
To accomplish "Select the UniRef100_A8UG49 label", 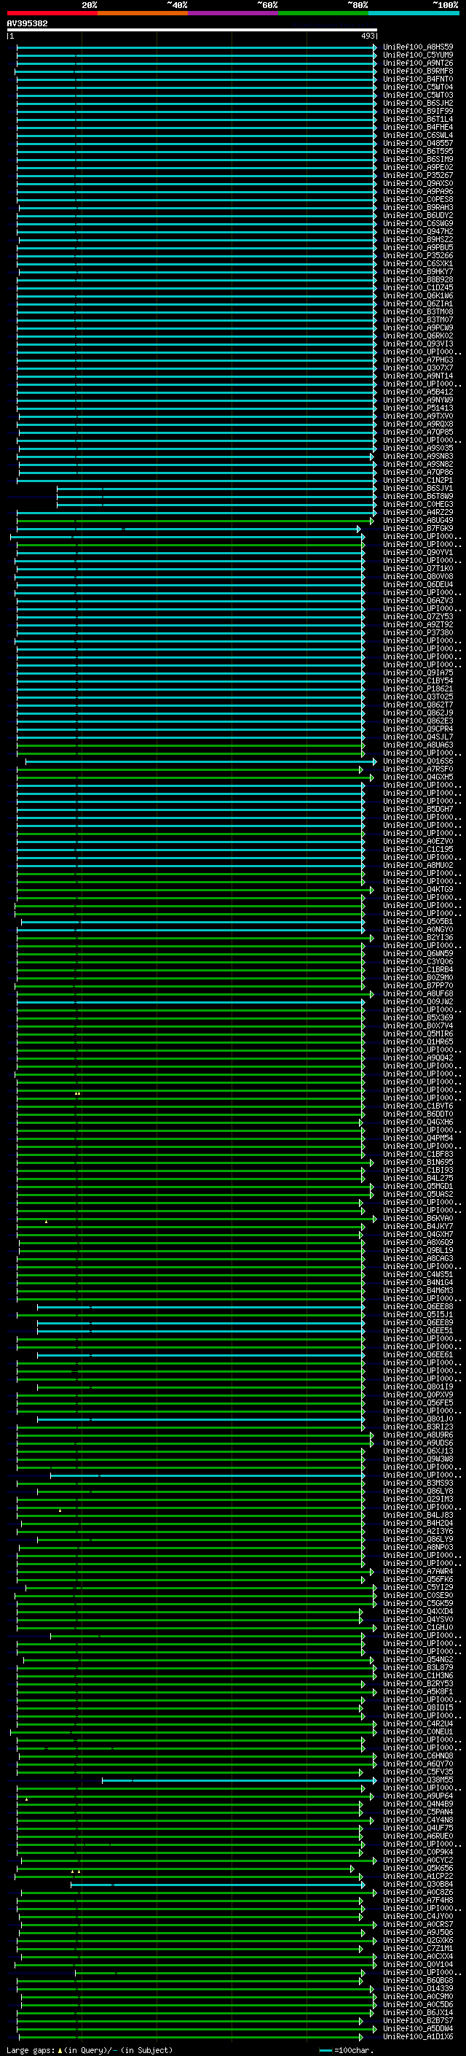I will click(x=418, y=521).
